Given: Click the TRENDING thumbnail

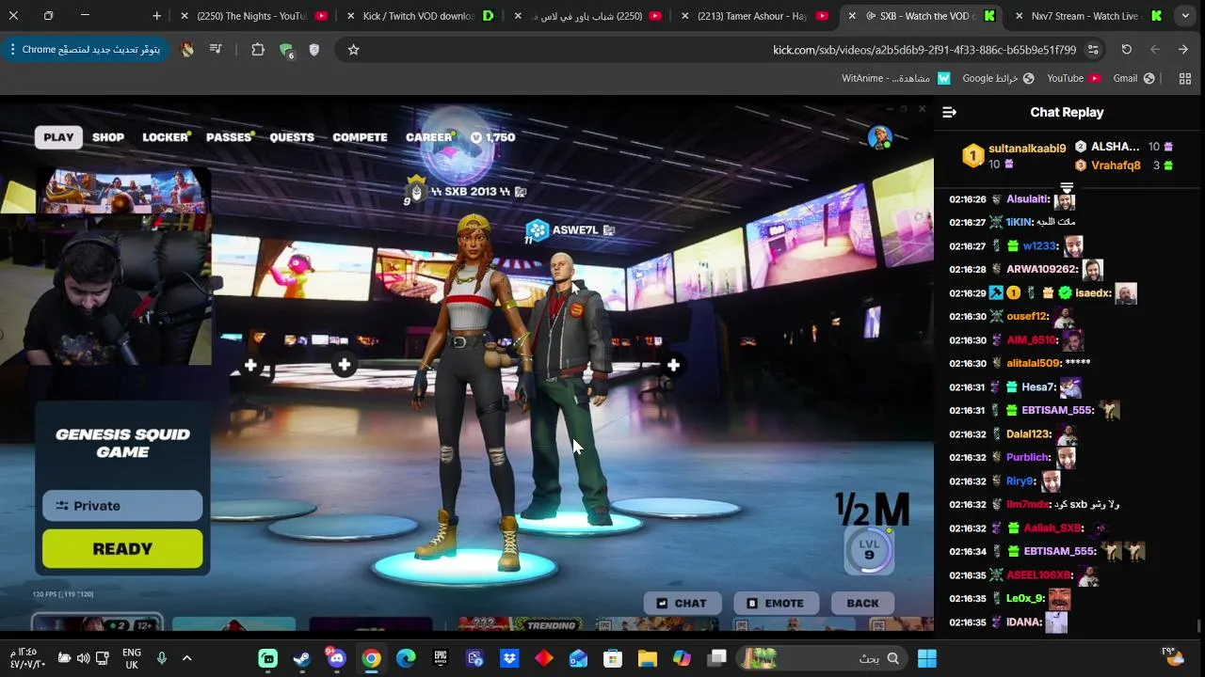Looking at the screenshot, I should (x=520, y=624).
